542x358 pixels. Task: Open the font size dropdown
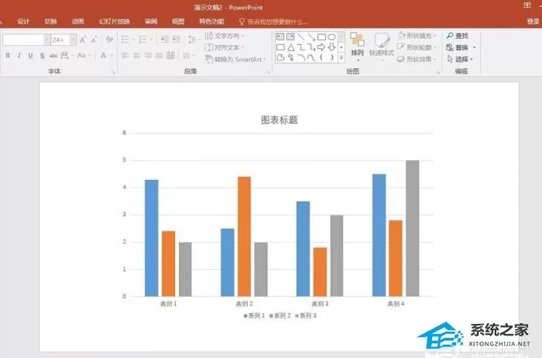[73, 40]
